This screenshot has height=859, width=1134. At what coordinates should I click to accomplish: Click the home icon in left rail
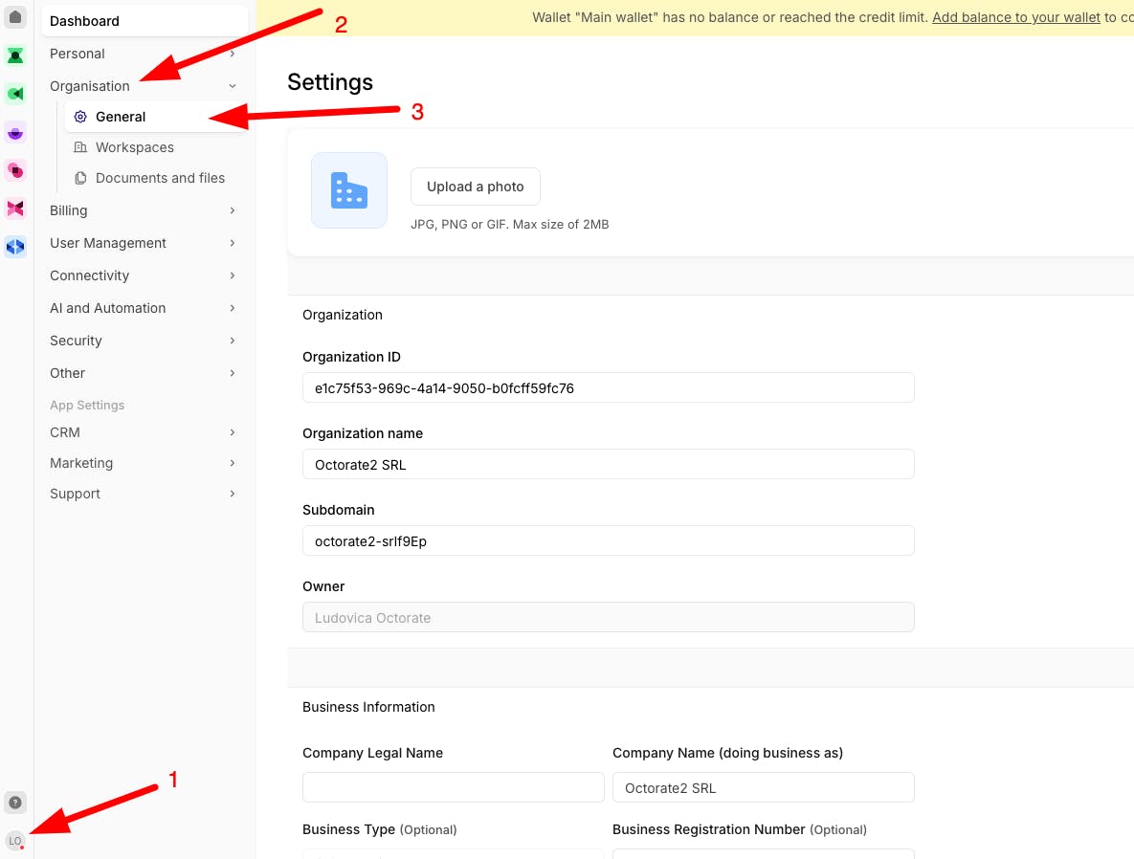tap(15, 16)
